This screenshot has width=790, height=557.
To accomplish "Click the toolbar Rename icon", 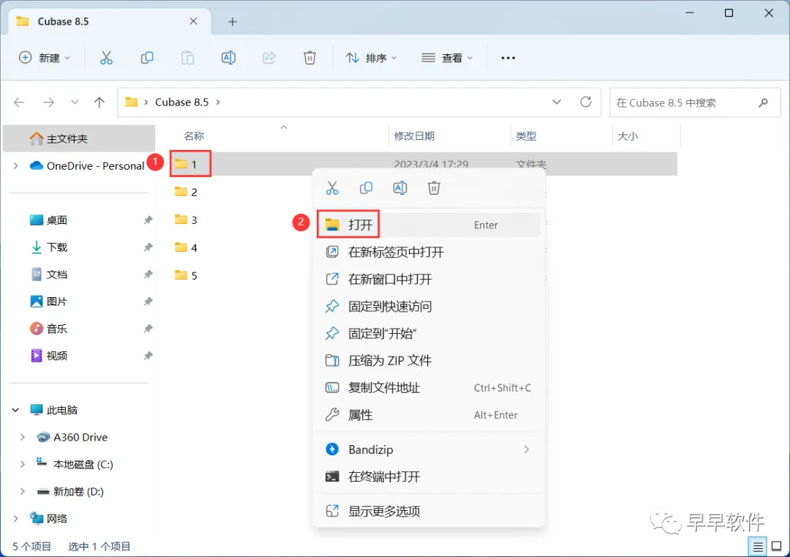I will pyautogui.click(x=228, y=58).
